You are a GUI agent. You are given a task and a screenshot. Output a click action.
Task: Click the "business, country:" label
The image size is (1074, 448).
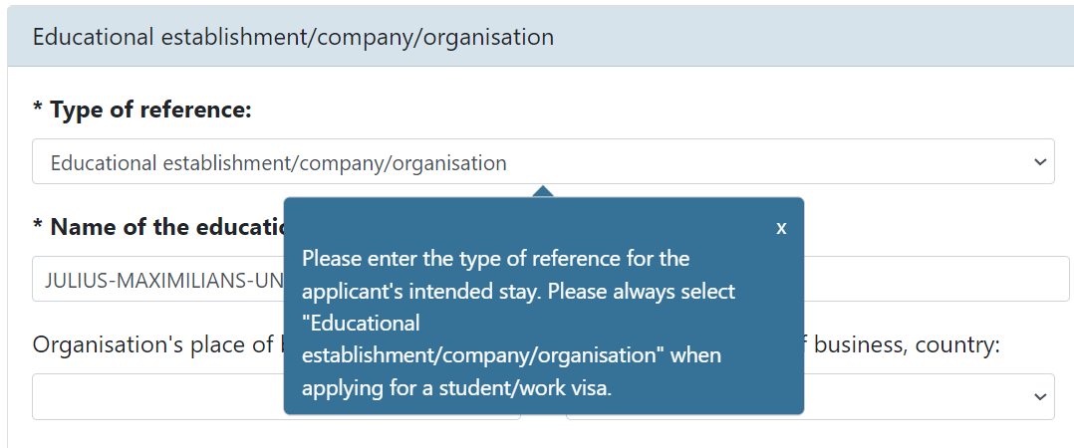click(905, 344)
